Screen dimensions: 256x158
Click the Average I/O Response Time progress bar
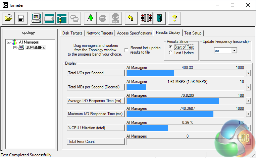click(185, 101)
